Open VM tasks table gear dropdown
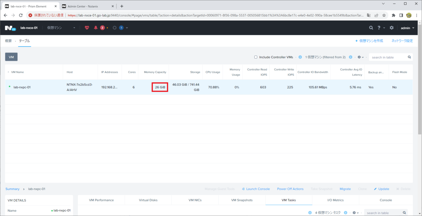This screenshot has height=216, width=422. point(356,213)
